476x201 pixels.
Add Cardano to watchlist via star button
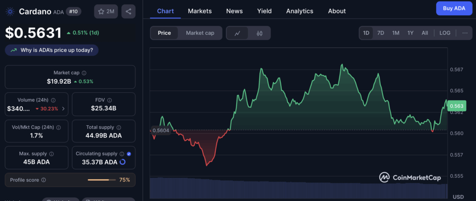[x=106, y=12]
